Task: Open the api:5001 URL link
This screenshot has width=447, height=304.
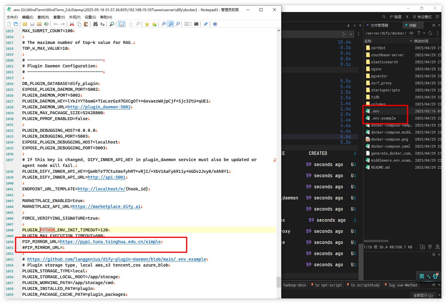Action: tap(107, 177)
